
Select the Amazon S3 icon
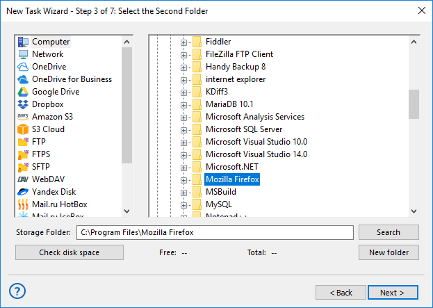(23, 117)
